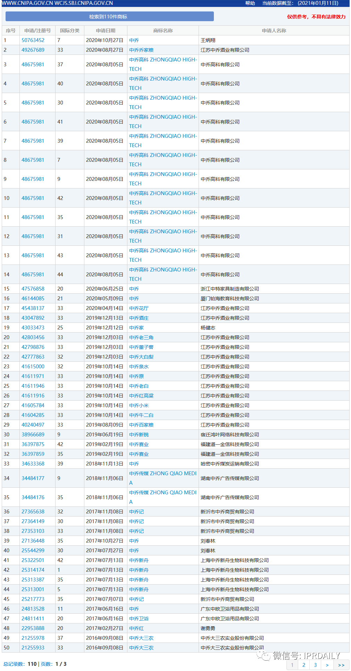
Task: Open application number 25322501
Action: pos(33,560)
